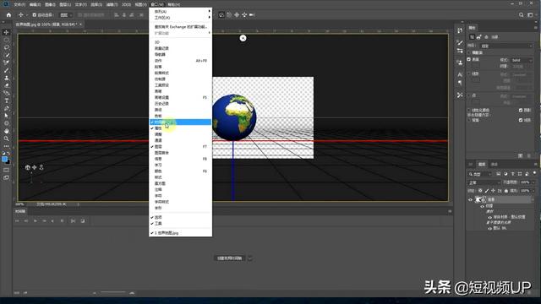Expand the 工作区 Workspace submenu
Image resolution: width=541 pixels, height=304 pixels.
click(180, 18)
